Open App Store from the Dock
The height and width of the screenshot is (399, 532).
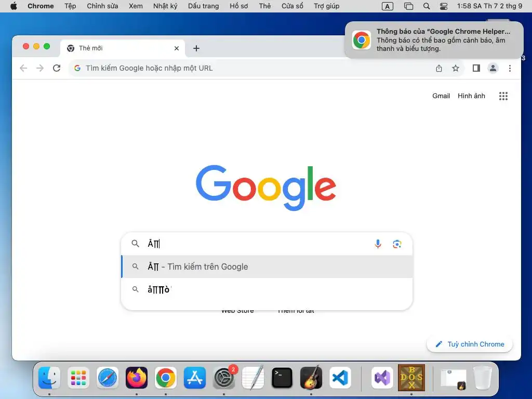(195, 377)
